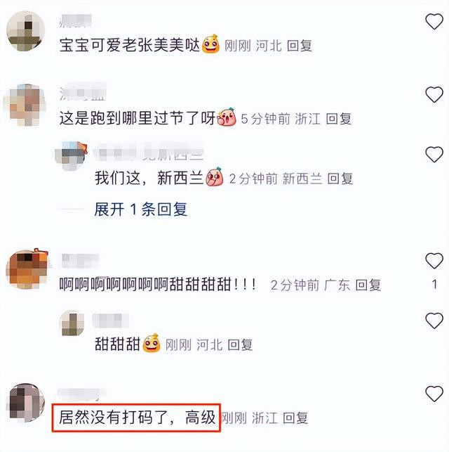Open avatar of the 浙江 commenter asking 过节
The image size is (449, 452).
(x=25, y=104)
